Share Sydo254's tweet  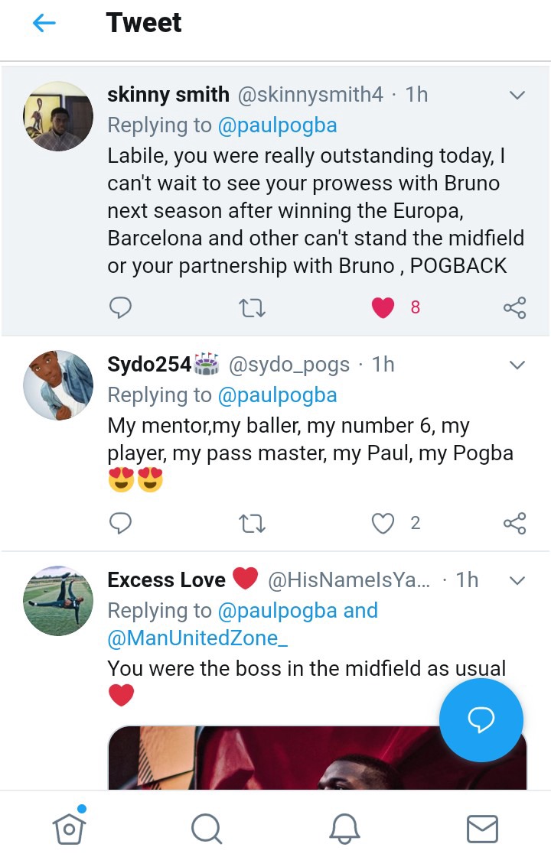click(514, 524)
